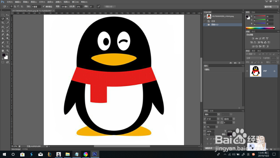Screen dimensions: 280x158
Task: Open the tool preset picker arrow
Action: [x=7, y=7]
